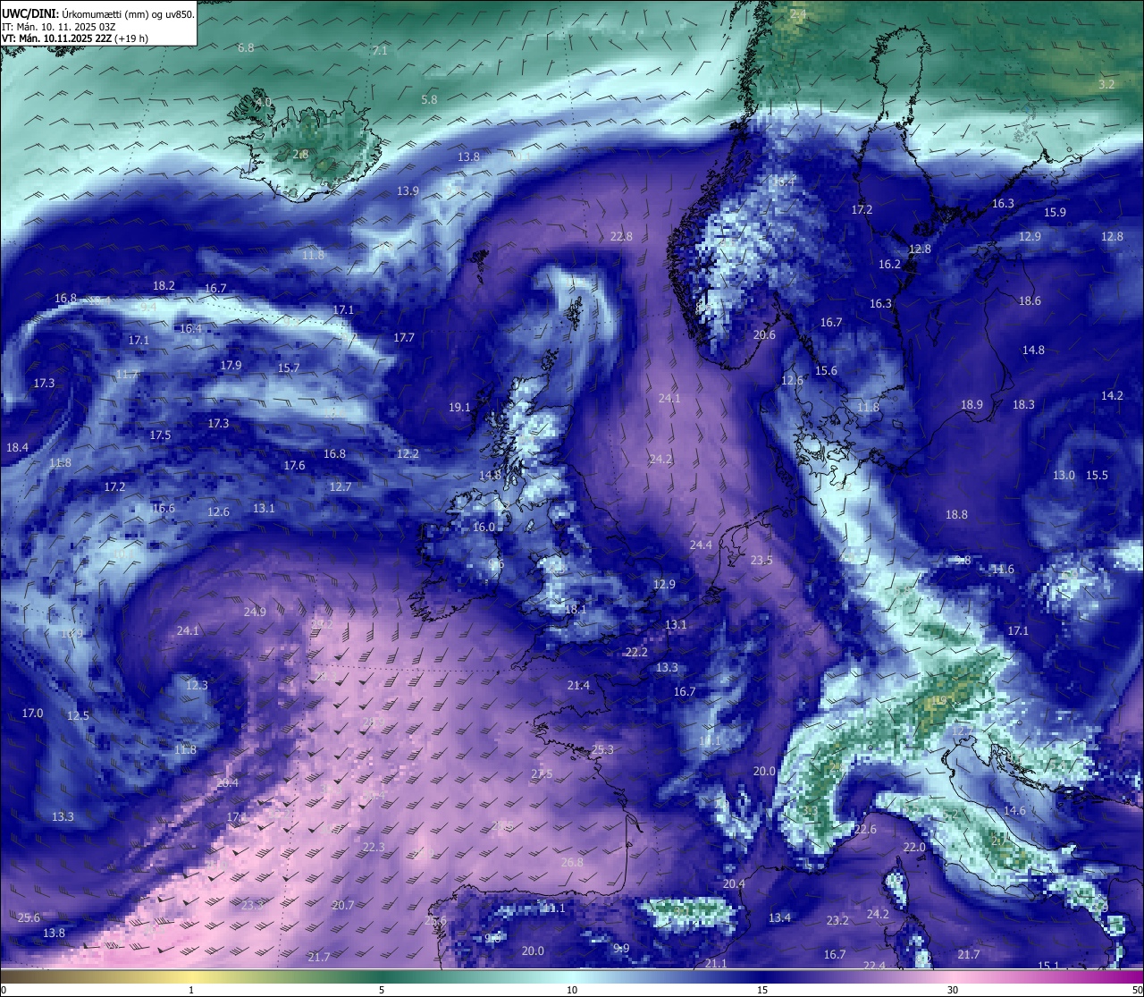Click the colour scale bar near label 10
1144x997 pixels.
click(x=572, y=976)
